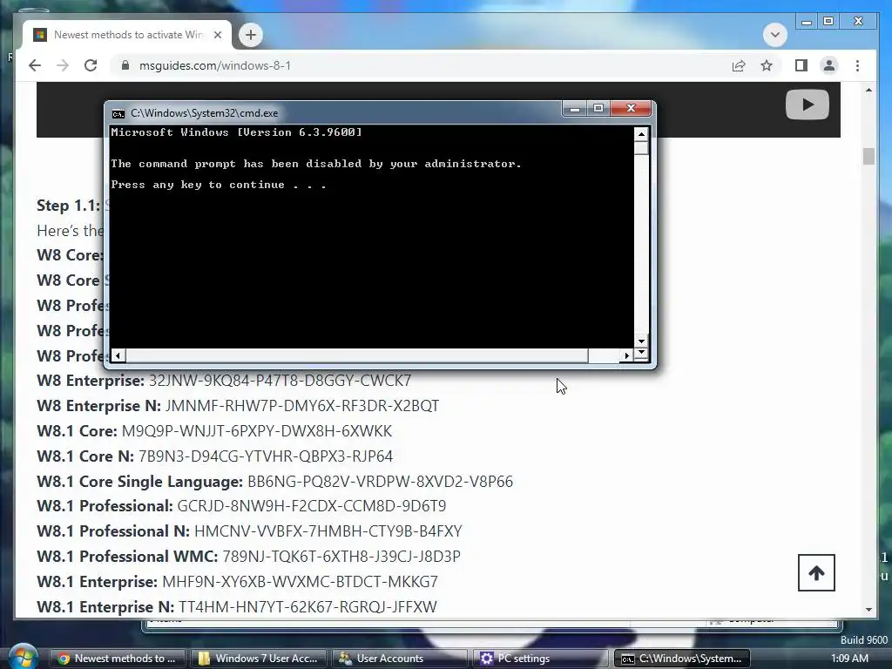This screenshot has height=669, width=892.
Task: Click the Windows Start orb
Action: click(x=24, y=656)
